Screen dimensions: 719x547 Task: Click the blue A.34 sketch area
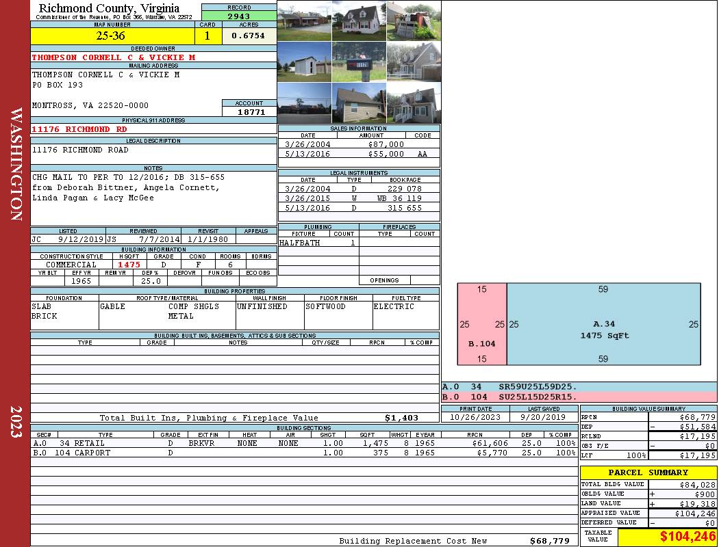603,325
